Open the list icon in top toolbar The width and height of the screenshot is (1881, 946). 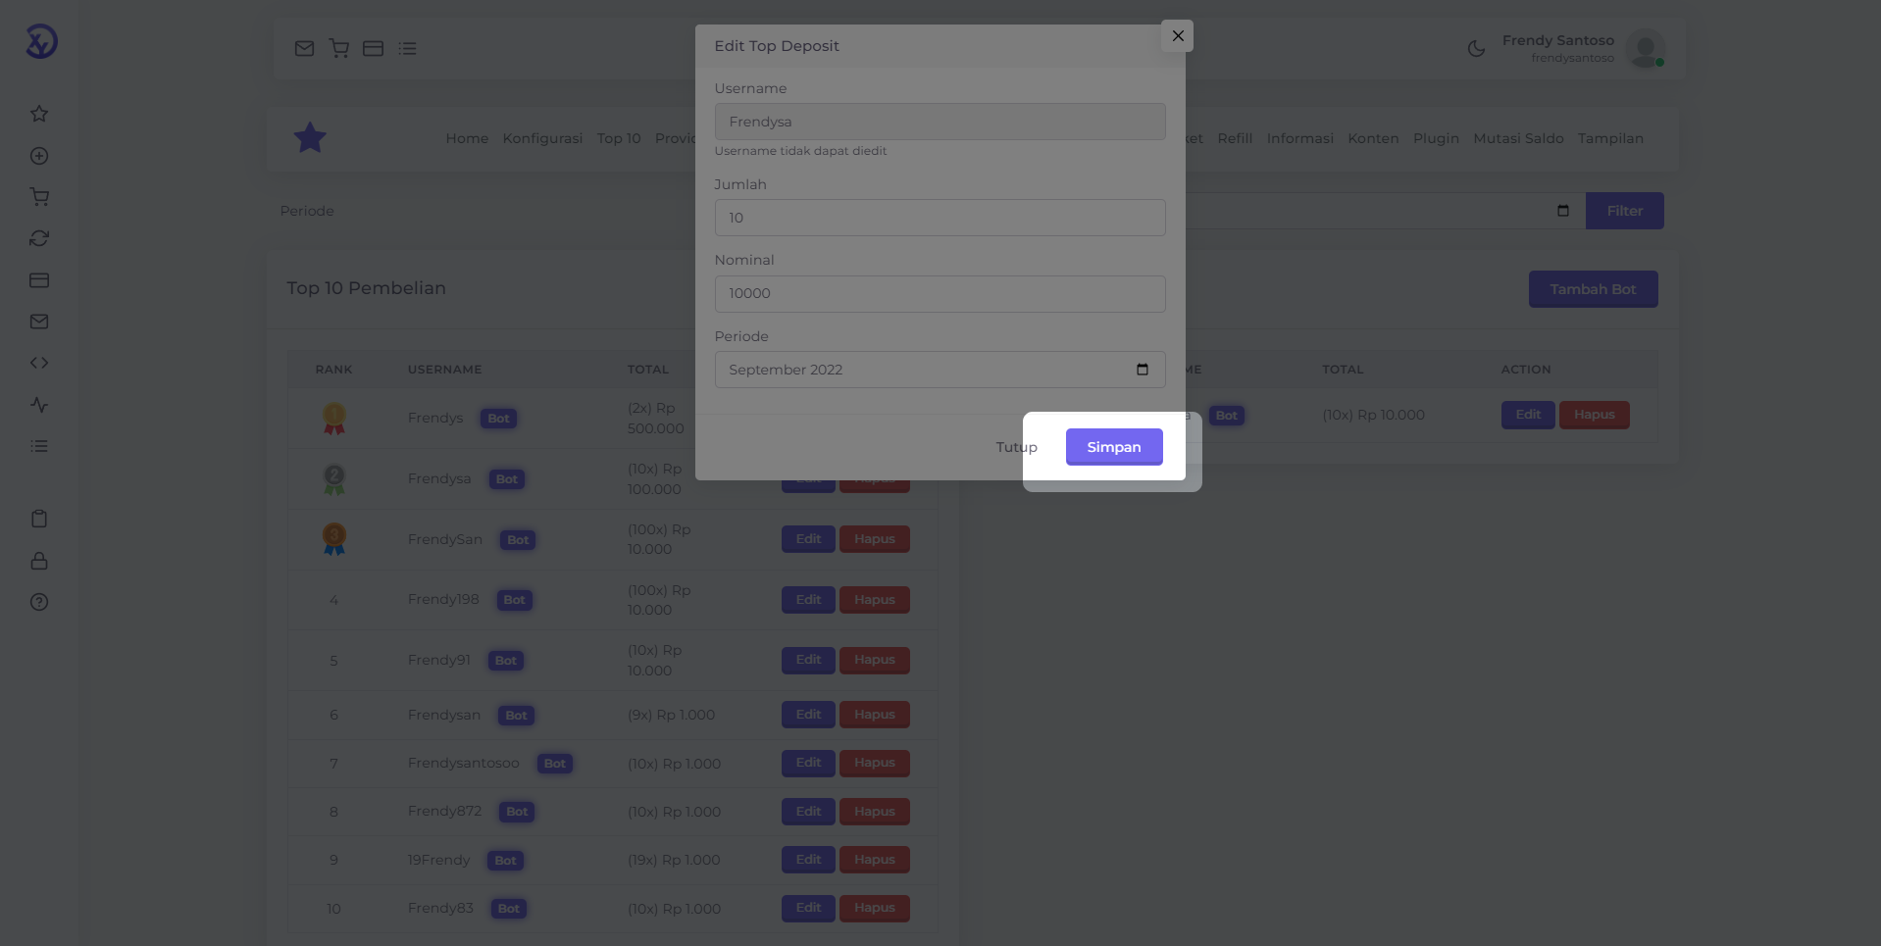[x=408, y=48]
